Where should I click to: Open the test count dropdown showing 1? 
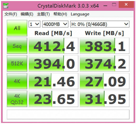click(34, 24)
